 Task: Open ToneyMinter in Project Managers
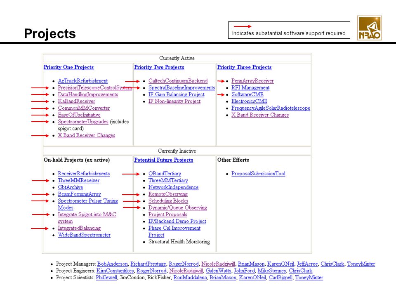(361, 264)
